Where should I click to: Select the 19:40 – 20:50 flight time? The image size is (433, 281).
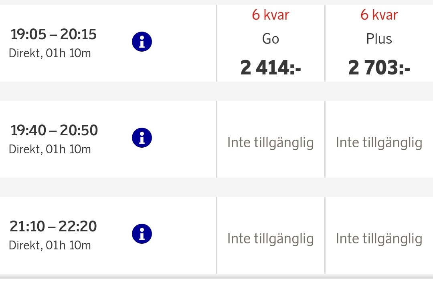pyautogui.click(x=54, y=130)
